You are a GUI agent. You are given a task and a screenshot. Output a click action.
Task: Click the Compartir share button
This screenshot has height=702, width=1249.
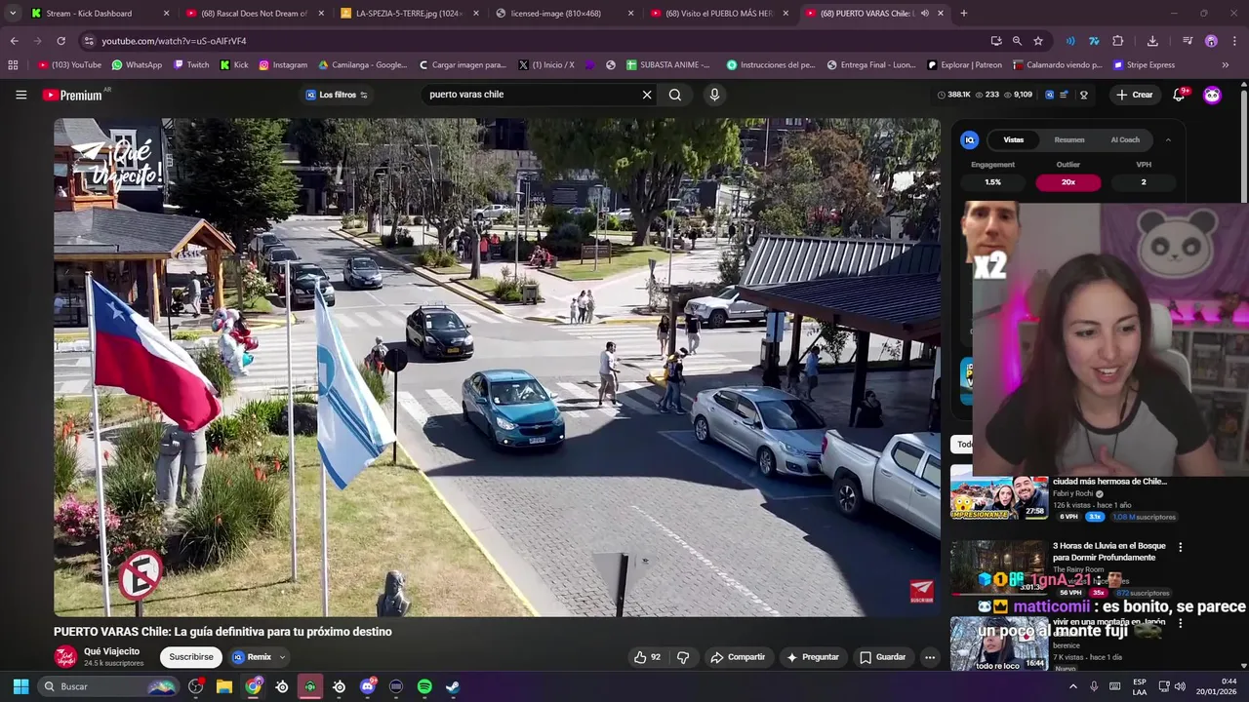tap(738, 657)
